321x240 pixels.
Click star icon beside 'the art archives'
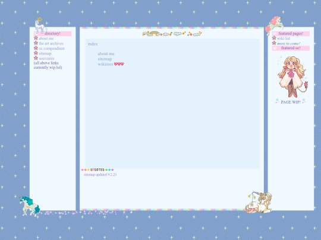coord(36,43)
